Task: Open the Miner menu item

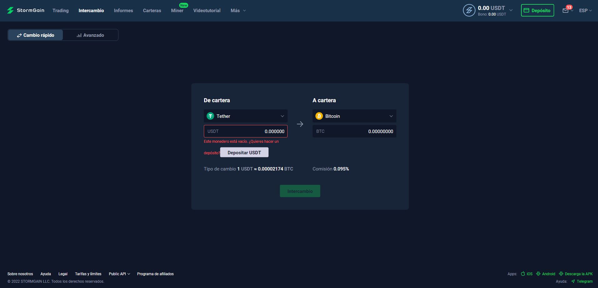Action: [177, 11]
